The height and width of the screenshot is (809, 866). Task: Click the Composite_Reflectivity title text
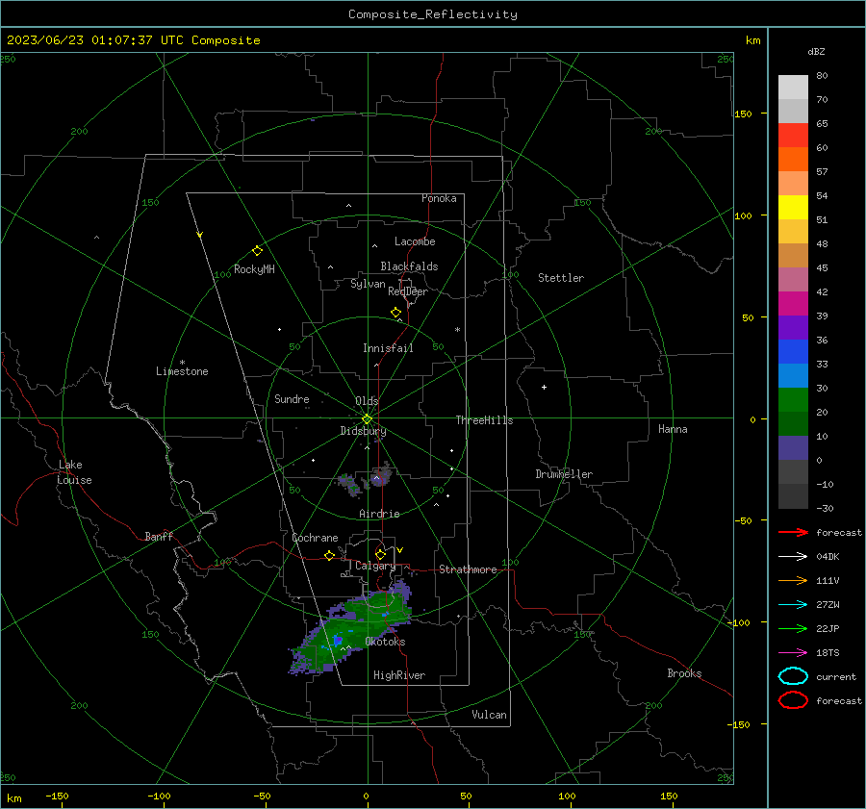[433, 14]
